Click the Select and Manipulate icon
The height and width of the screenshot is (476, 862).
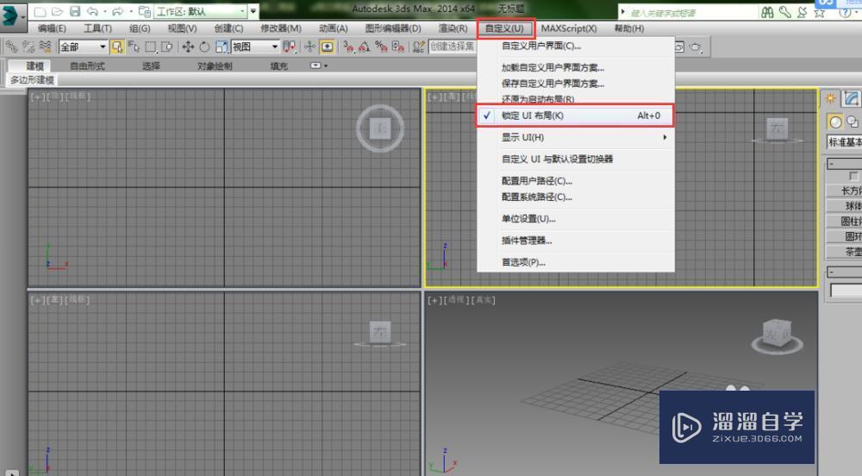pyautogui.click(x=309, y=47)
